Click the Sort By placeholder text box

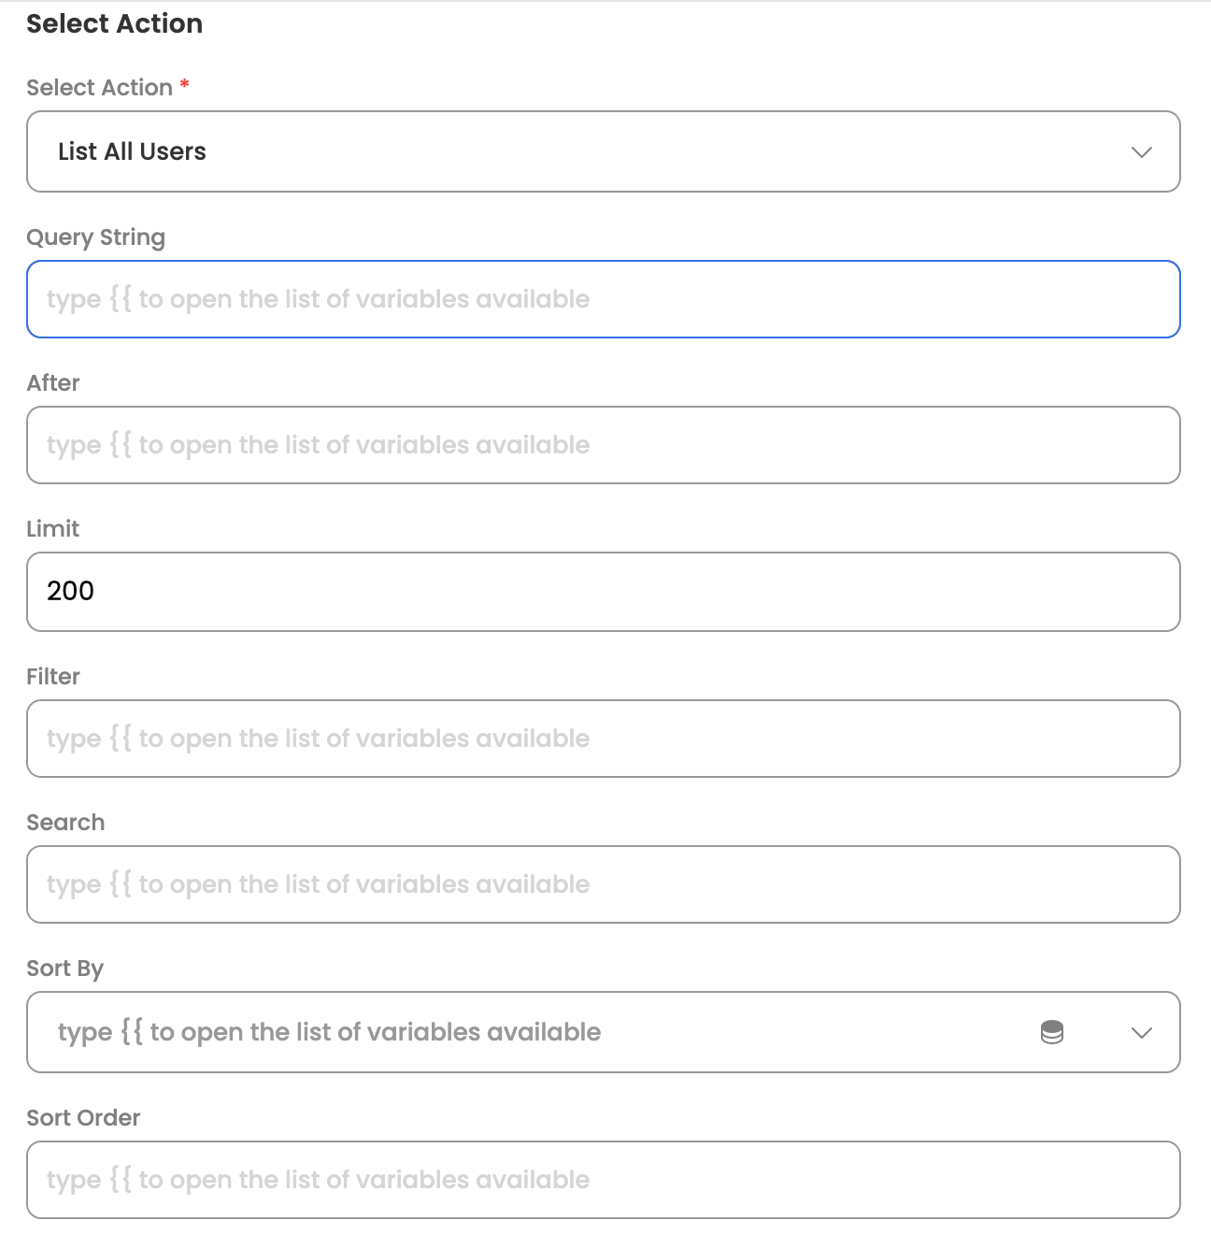point(523,1032)
